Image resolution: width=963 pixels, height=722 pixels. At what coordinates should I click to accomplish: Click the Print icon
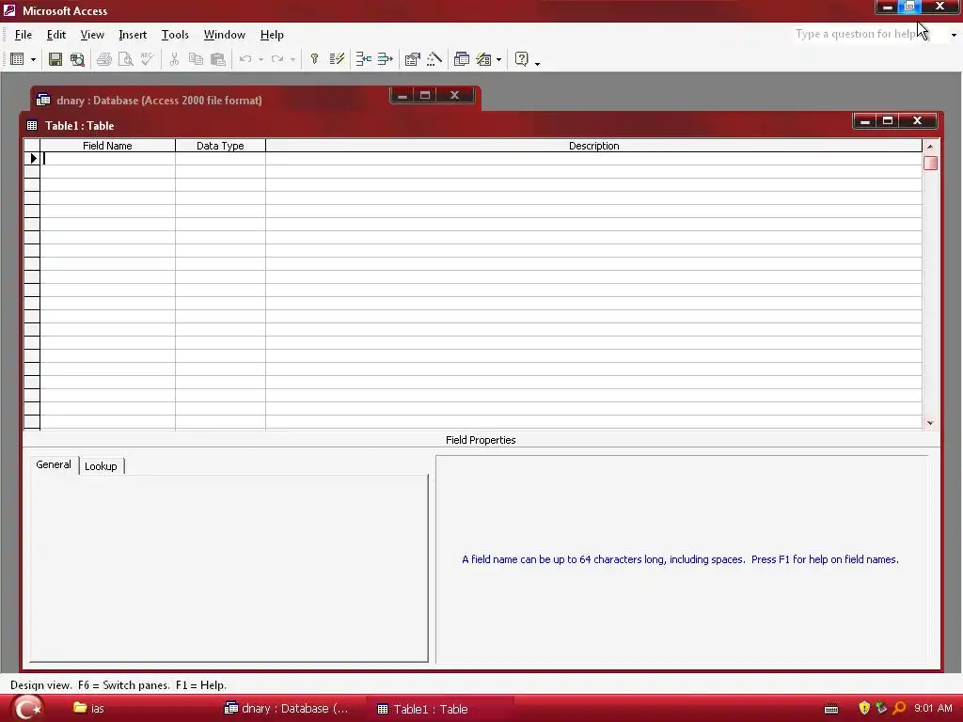tap(103, 59)
